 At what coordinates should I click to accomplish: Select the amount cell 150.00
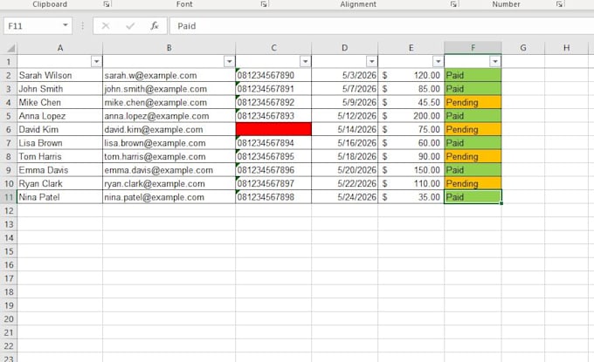coord(411,170)
